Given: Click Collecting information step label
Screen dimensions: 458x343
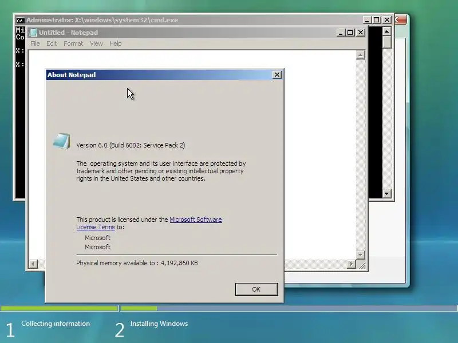Looking at the screenshot, I should click(x=56, y=324).
